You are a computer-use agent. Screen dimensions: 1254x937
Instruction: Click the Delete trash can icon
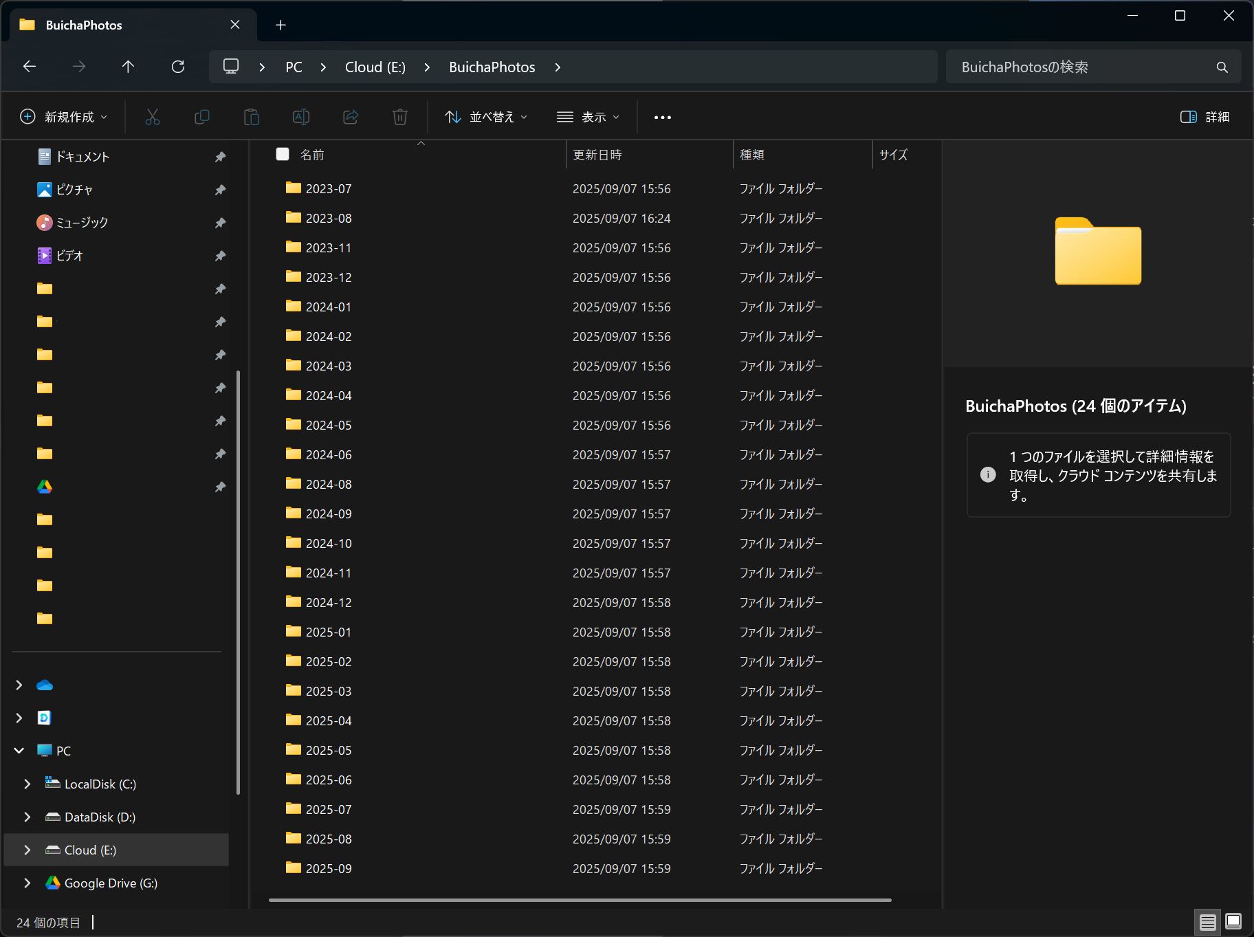pyautogui.click(x=400, y=117)
